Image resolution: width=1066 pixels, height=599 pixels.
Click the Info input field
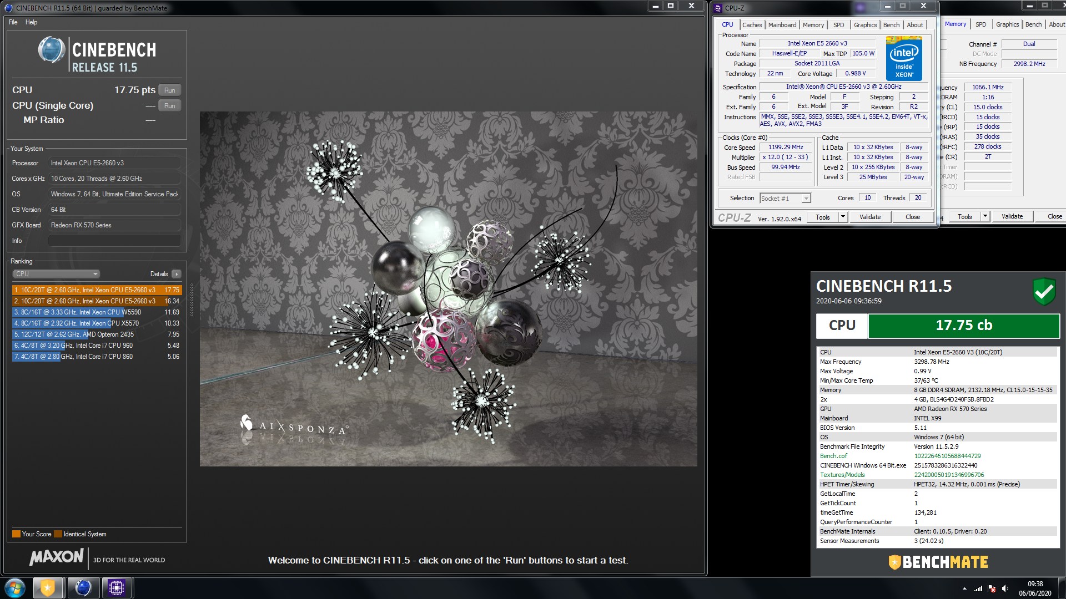click(x=114, y=241)
